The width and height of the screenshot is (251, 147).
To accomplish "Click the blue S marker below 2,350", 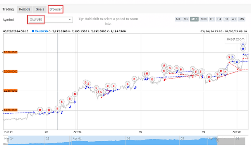I will 237,62.
